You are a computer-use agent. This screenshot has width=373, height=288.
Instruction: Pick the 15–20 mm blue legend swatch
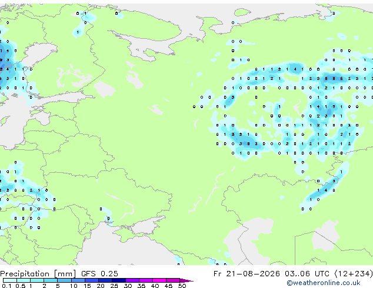92,280
